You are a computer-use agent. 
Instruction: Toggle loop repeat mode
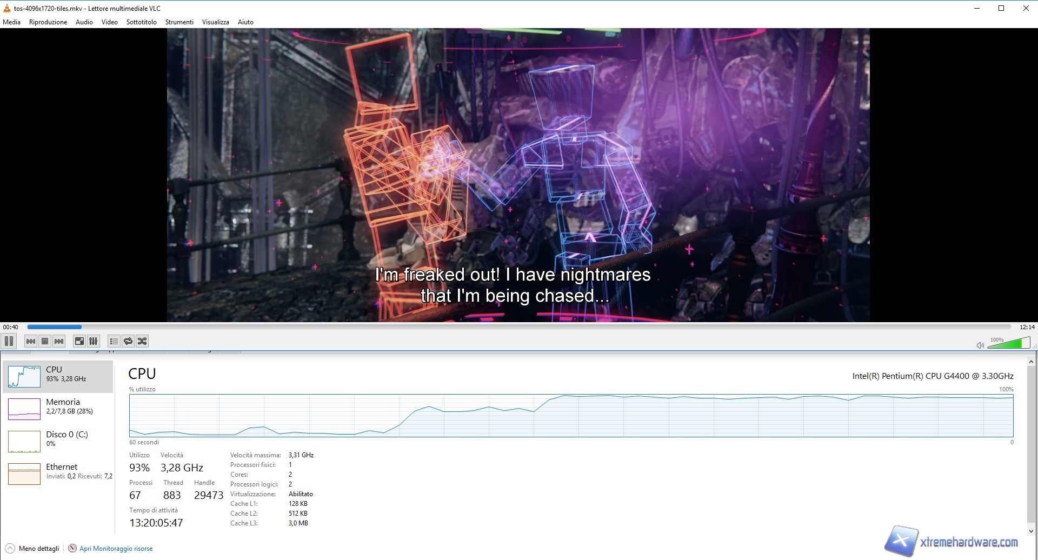(128, 341)
